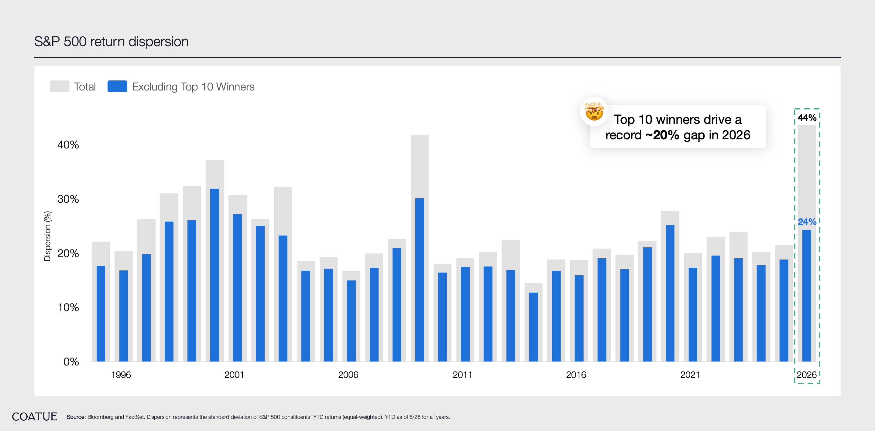Click the blue bar above 2016
Viewport: 875px width, 431px height.
pyautogui.click(x=579, y=318)
